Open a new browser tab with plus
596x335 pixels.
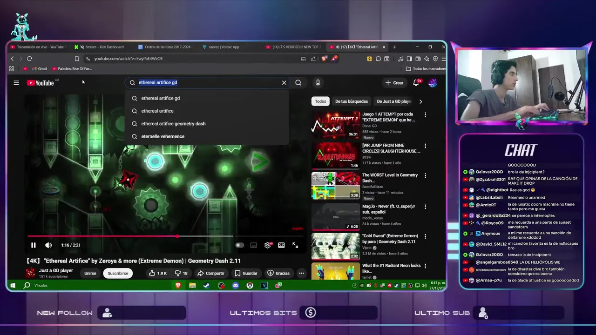pyautogui.click(x=394, y=47)
